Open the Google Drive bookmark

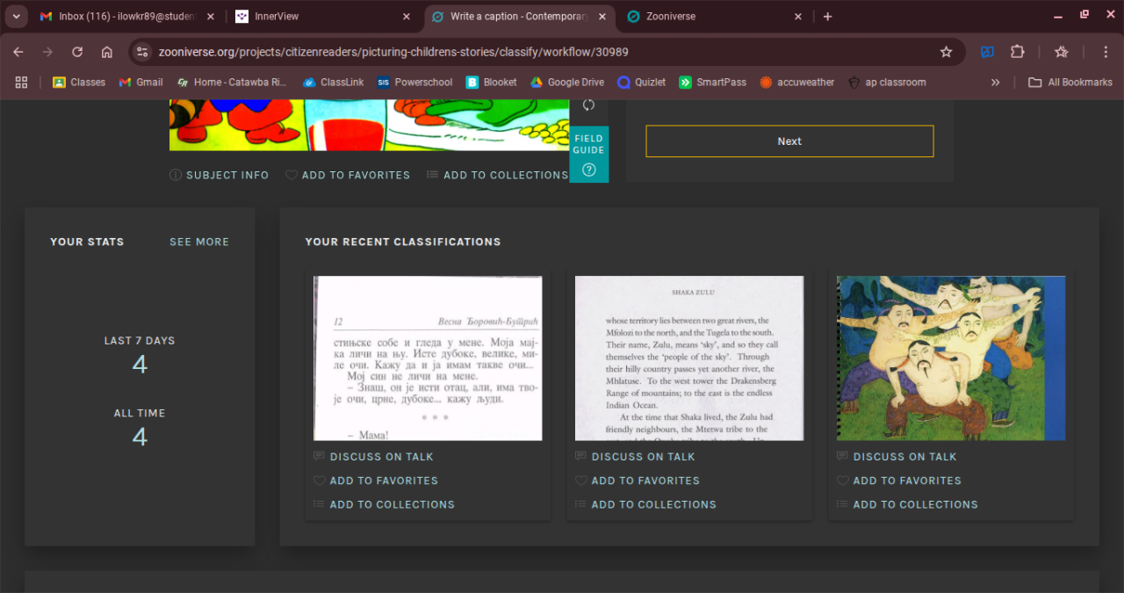pos(567,82)
